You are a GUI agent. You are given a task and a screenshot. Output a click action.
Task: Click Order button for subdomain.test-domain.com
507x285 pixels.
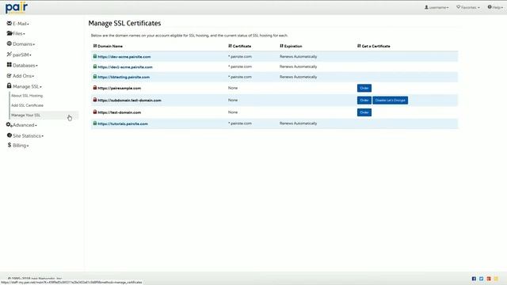tap(364, 101)
